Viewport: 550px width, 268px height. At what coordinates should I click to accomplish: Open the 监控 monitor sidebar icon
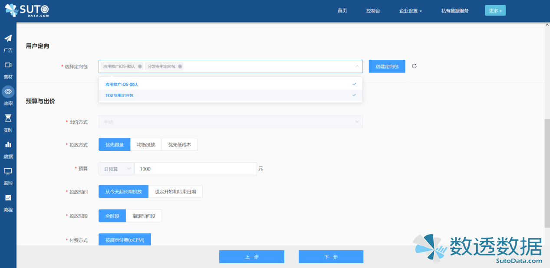pos(8,171)
